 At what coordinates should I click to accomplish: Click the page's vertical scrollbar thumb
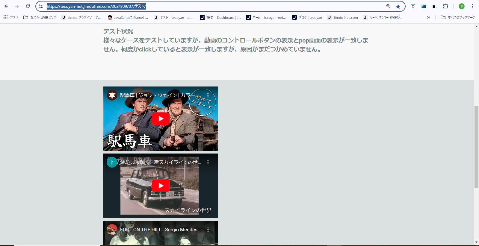[476, 147]
